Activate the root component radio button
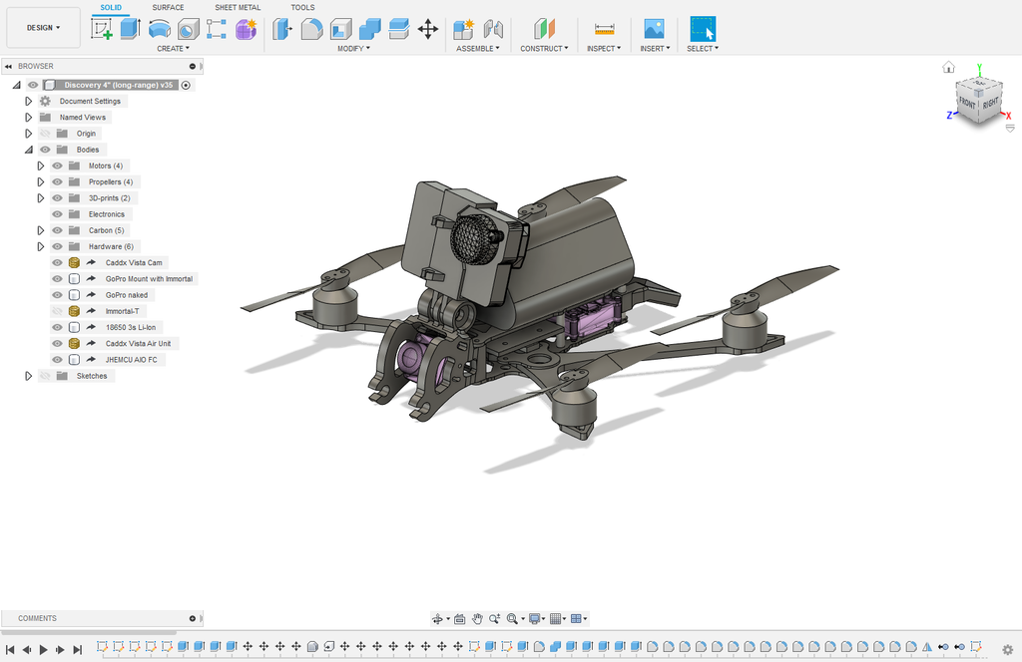Viewport: 1022px width, 662px height. point(186,86)
